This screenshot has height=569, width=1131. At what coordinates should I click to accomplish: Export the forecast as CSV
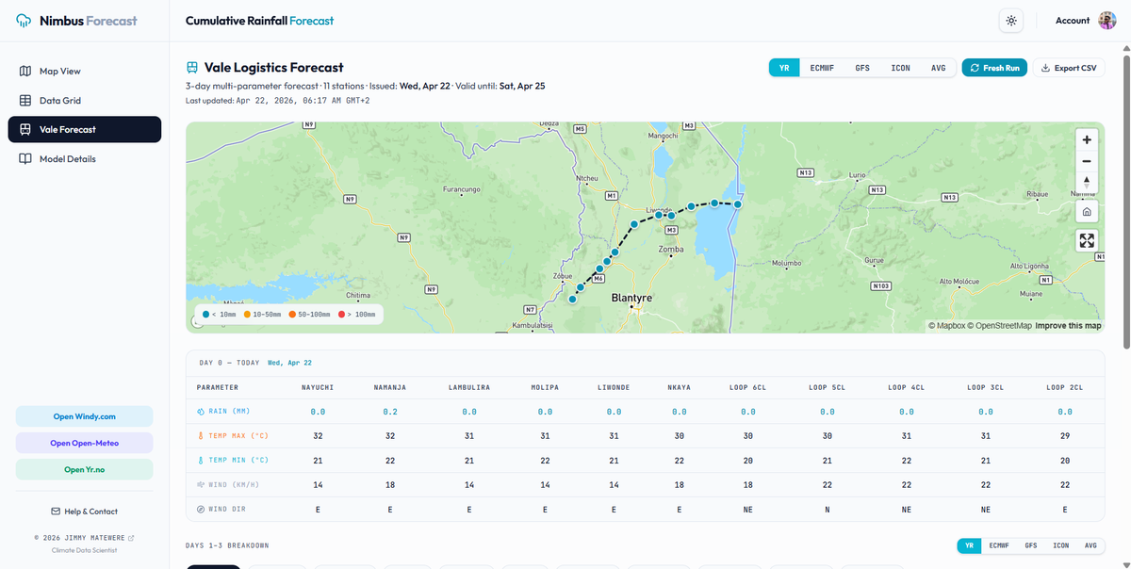[x=1069, y=68]
